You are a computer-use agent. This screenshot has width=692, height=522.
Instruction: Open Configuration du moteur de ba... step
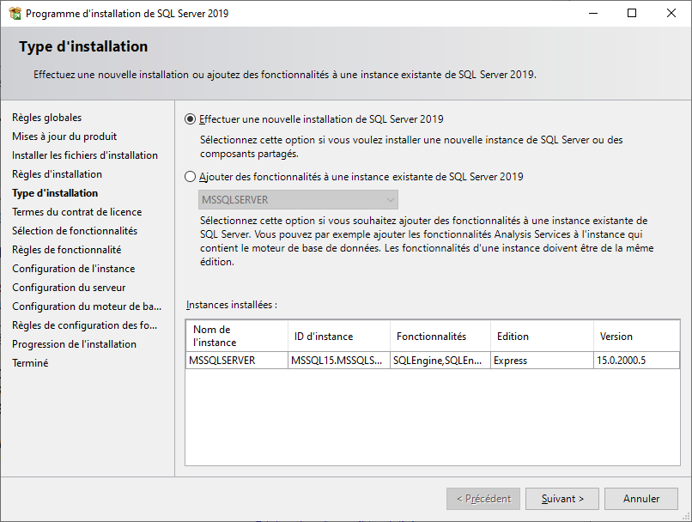[87, 307]
